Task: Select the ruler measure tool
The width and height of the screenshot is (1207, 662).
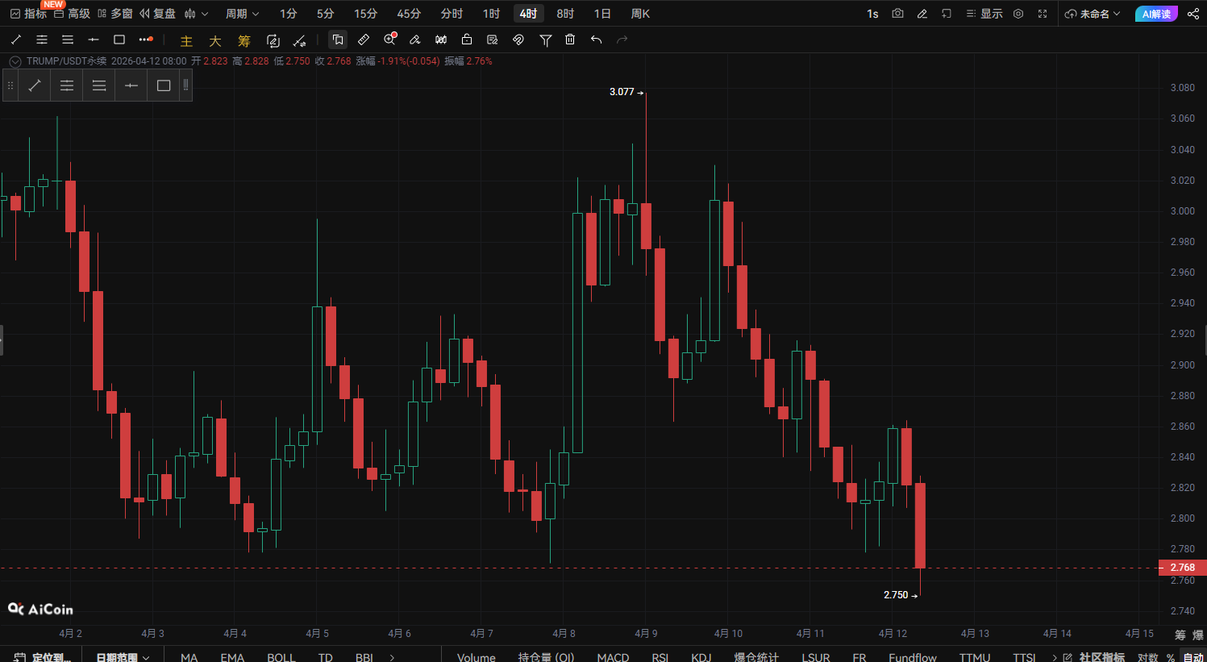Action: tap(364, 40)
